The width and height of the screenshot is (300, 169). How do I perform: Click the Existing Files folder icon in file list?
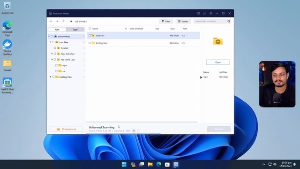point(93,43)
